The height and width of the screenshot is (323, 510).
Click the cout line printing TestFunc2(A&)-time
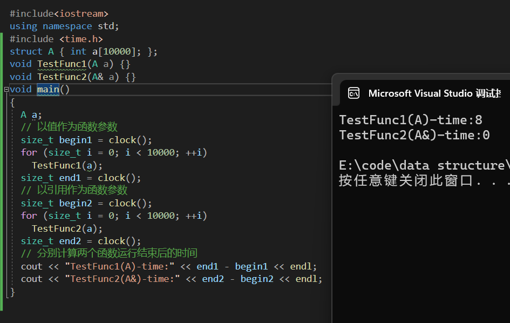[172, 279]
